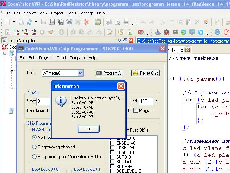Click the red X delete toolbar icon
Screen dimensions: 230x173
pos(87,22)
